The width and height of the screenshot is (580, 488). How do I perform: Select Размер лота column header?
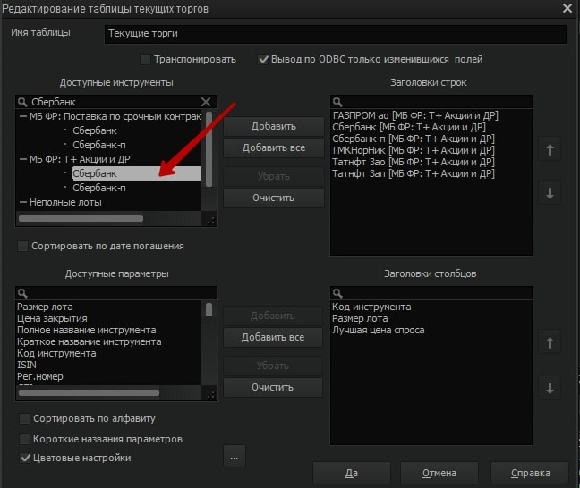coord(360,318)
